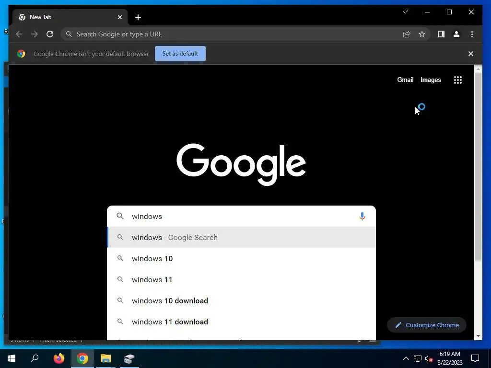
Task: Start voice search with the microphone
Action: 362,216
